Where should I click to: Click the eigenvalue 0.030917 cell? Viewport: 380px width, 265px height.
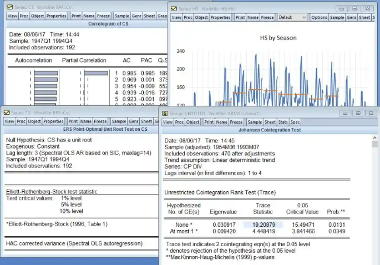tap(224, 225)
